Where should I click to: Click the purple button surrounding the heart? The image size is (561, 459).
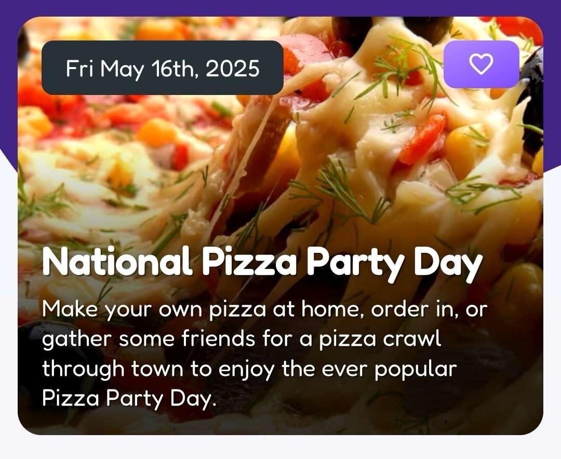click(x=481, y=64)
